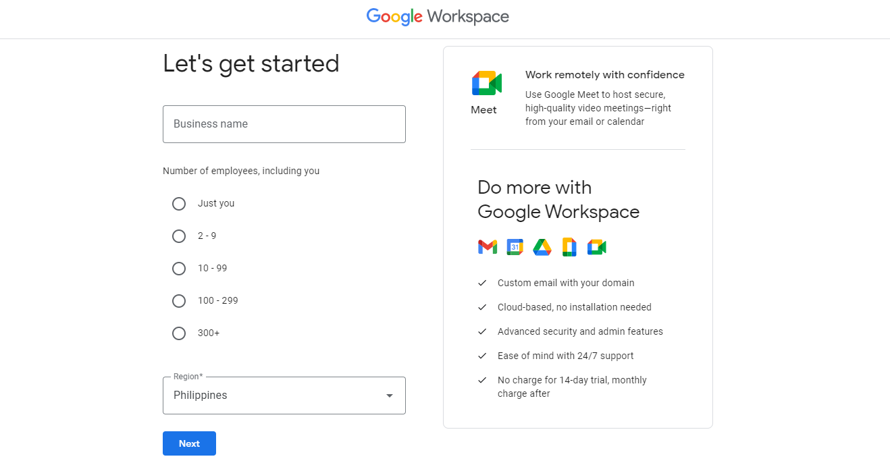The width and height of the screenshot is (890, 463).
Task: Click the Do more with Google Workspace heading
Action: (558, 200)
